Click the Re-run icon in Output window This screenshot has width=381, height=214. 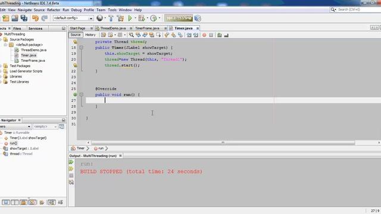point(71,162)
